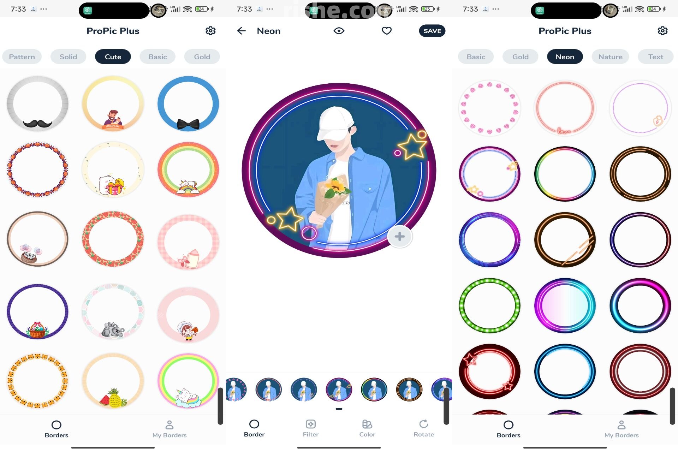The width and height of the screenshot is (678, 452).
Task: Click back arrow to return
Action: 241,31
